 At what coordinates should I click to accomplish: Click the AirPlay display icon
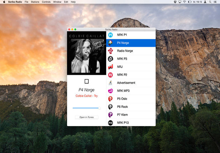click(180, 2)
